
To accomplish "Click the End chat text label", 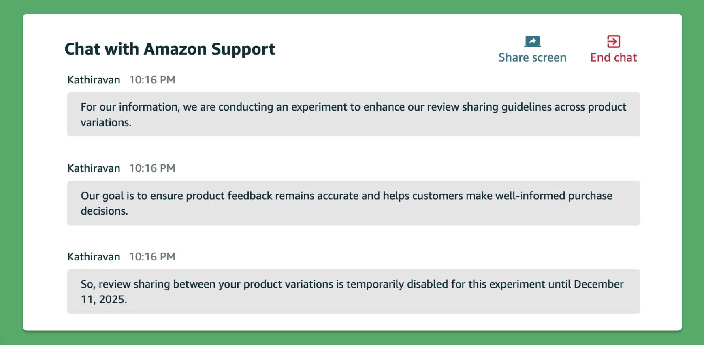I will coord(613,57).
